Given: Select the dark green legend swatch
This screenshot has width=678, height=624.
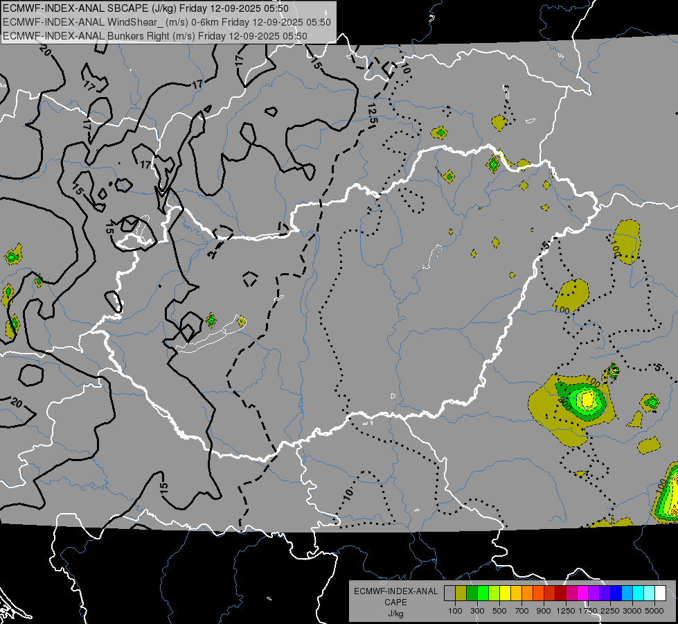Looking at the screenshot, I should 472,593.
